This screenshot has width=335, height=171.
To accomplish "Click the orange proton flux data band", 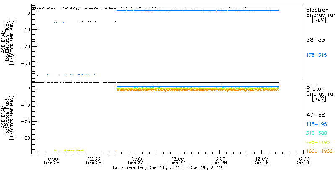I will tap(198, 90).
